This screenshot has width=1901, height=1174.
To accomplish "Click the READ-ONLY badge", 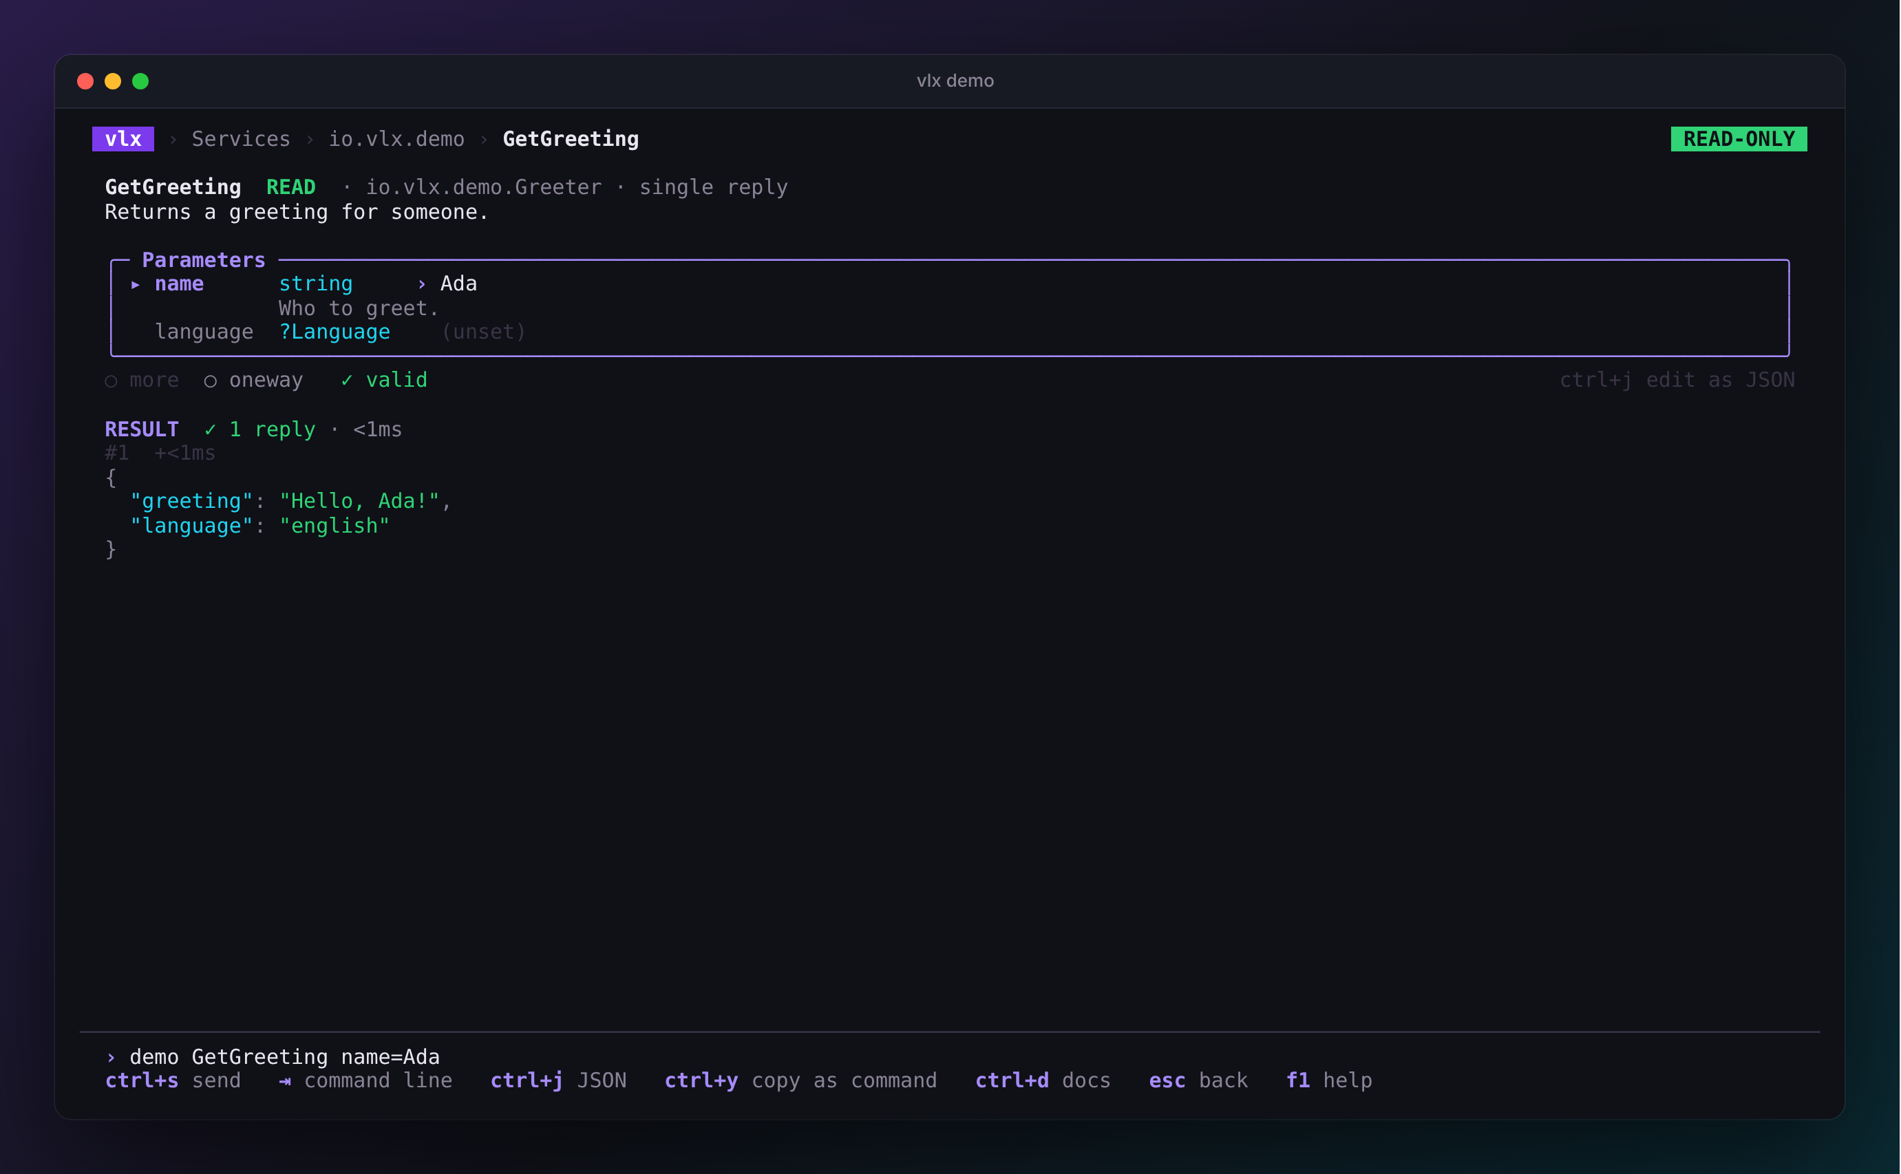I will [1739, 139].
